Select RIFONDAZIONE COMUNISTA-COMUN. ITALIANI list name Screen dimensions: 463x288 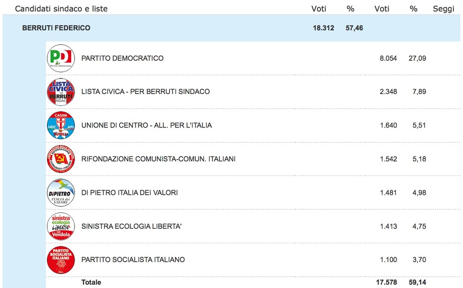pos(158,159)
